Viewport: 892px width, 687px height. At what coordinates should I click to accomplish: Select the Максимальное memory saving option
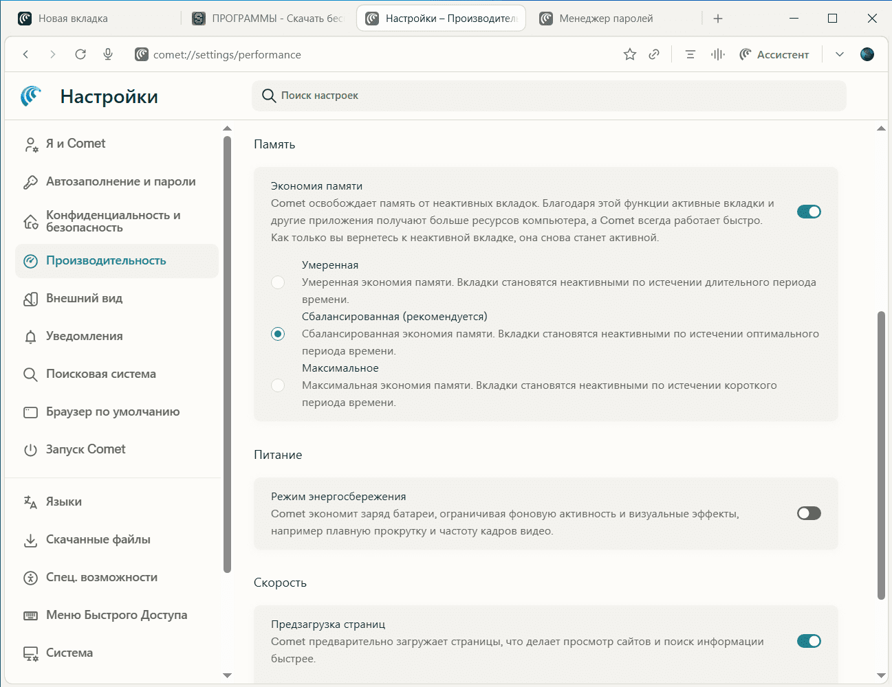click(278, 385)
